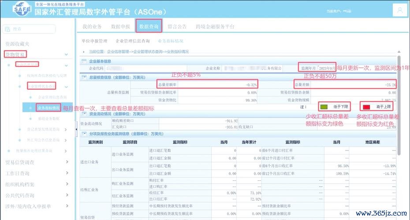Open 企业管理状态查询 label in sidebar tree
This screenshot has width=410, height=220.
click(x=41, y=86)
